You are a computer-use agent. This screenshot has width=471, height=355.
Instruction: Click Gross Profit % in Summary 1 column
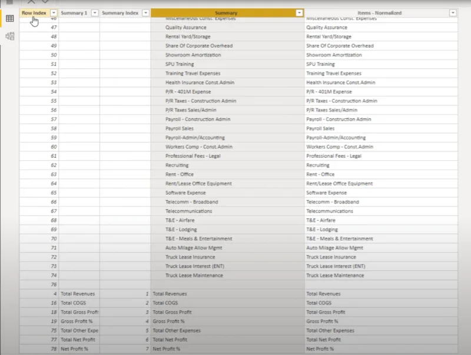click(77, 321)
